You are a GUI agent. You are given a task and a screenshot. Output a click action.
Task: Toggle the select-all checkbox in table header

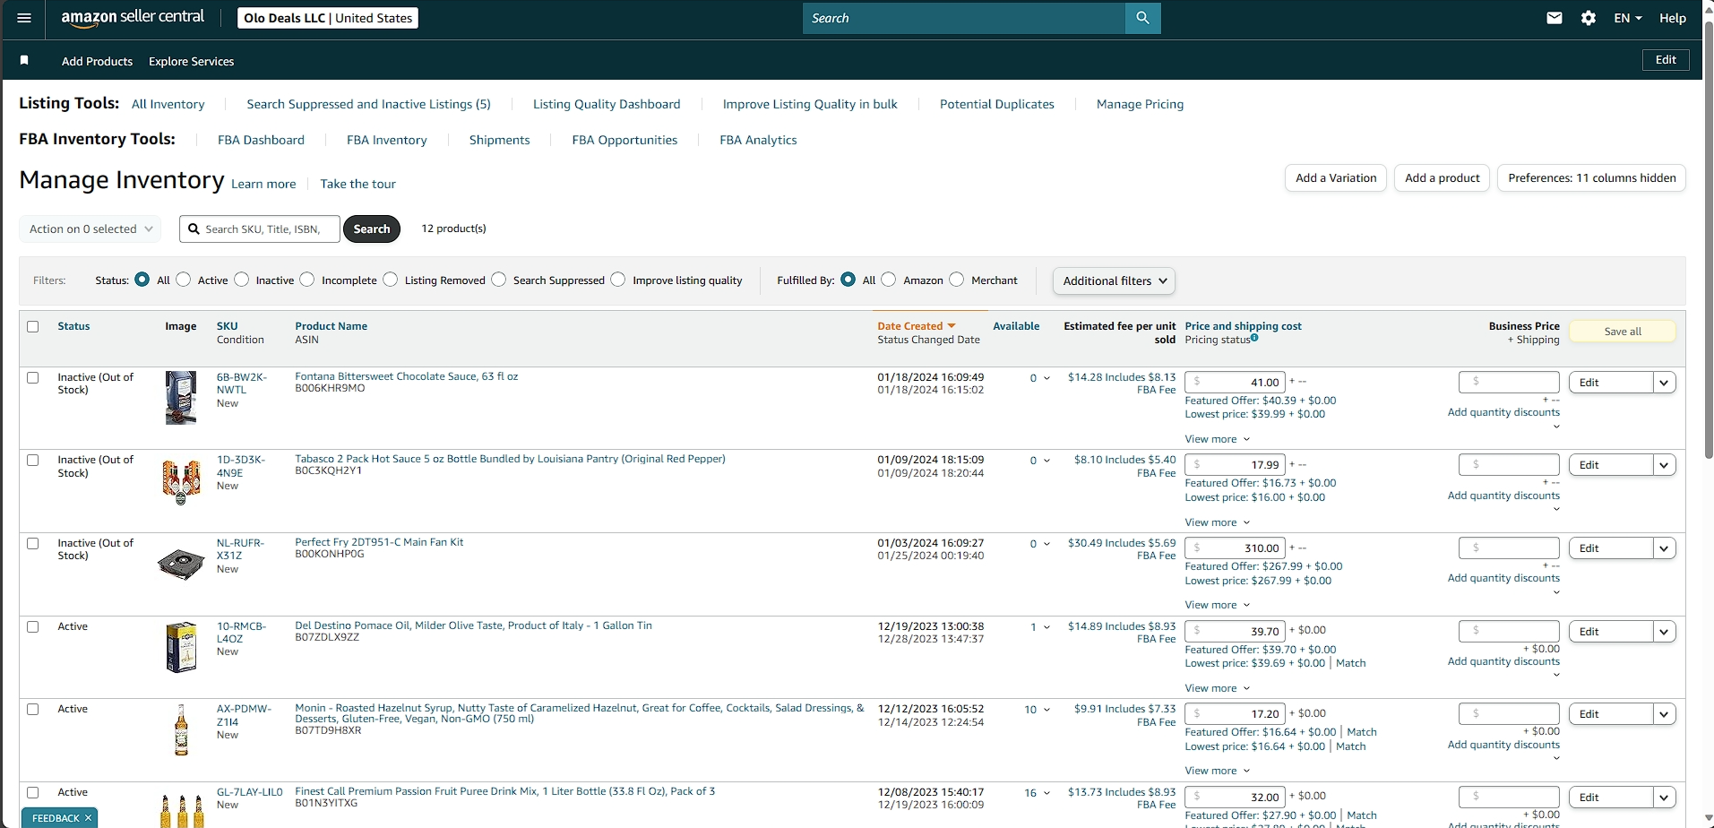tap(33, 327)
